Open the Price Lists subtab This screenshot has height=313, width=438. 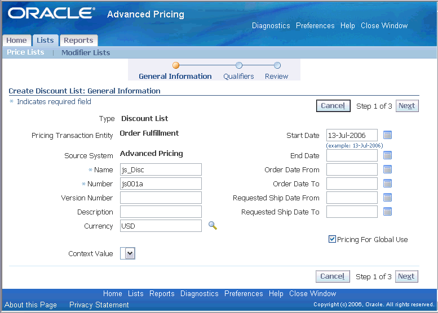25,52
